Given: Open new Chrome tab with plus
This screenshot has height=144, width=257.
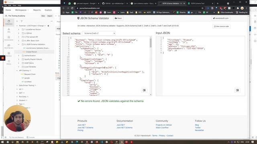Looking at the screenshot, I should [x=218, y=3].
